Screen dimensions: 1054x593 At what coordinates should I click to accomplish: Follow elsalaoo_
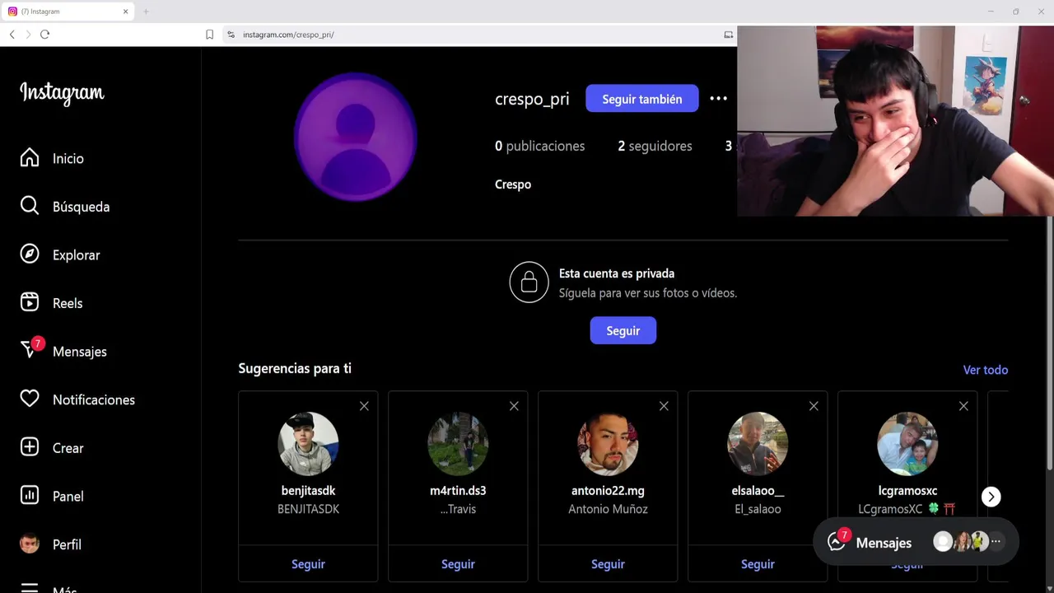pos(758,564)
